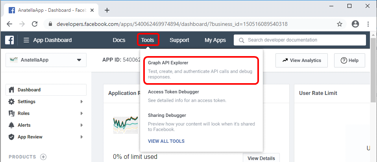Go back using the browser back arrow
377x162 pixels.
(x=9, y=24)
